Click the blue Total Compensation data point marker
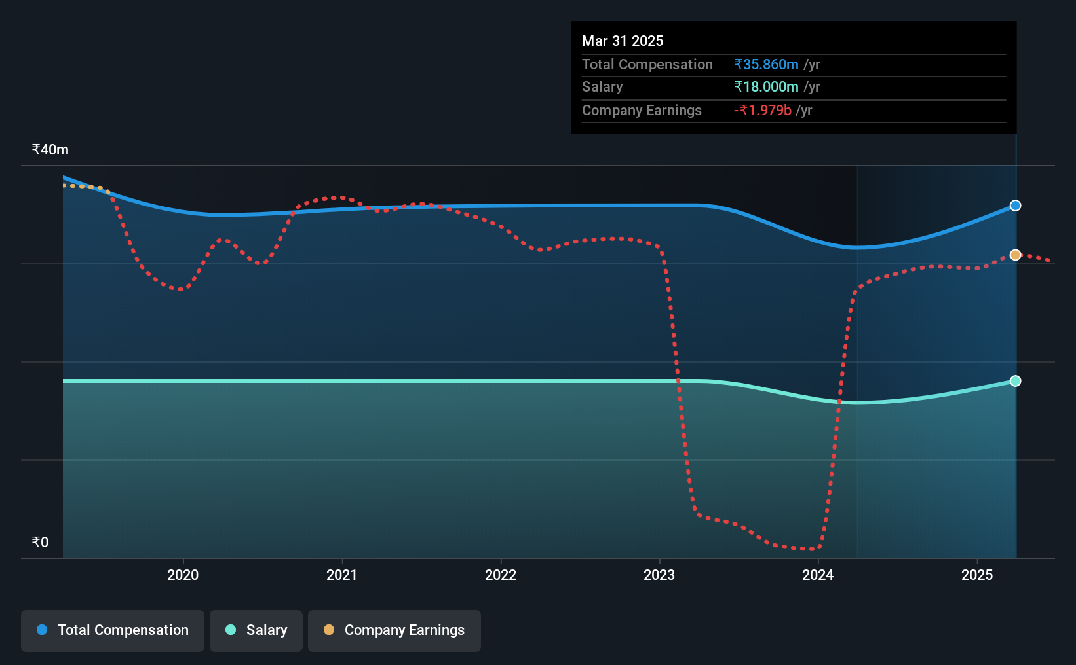 [1015, 206]
